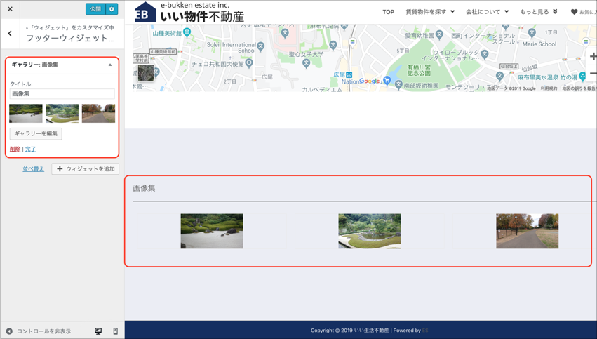The image size is (597, 339).
Task: Click ギャラリーを編集 button
Action: [x=36, y=133]
